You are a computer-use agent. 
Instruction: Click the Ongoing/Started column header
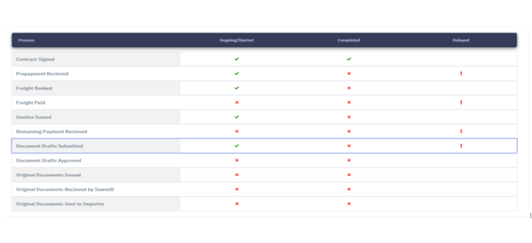(237, 40)
